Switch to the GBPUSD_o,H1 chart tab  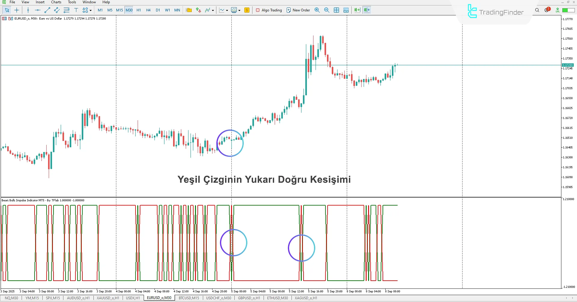249,298
